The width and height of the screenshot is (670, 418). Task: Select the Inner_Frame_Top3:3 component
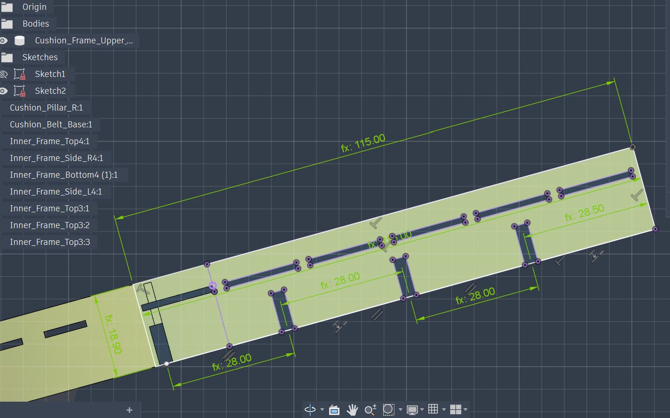click(x=50, y=242)
